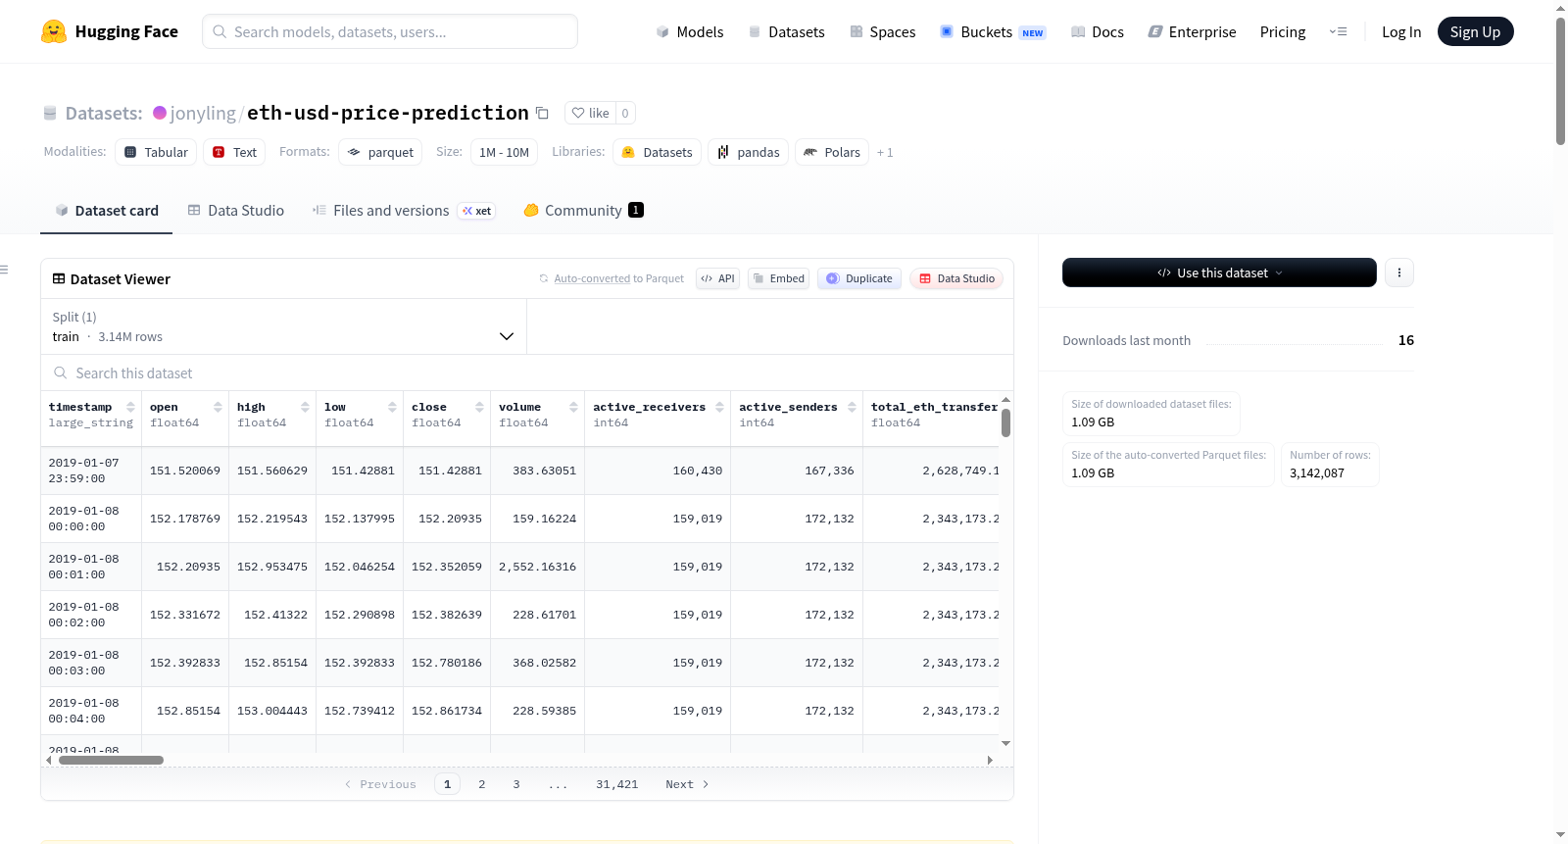1568x844 pixels.
Task: Duplicate this dataset
Action: 859,278
